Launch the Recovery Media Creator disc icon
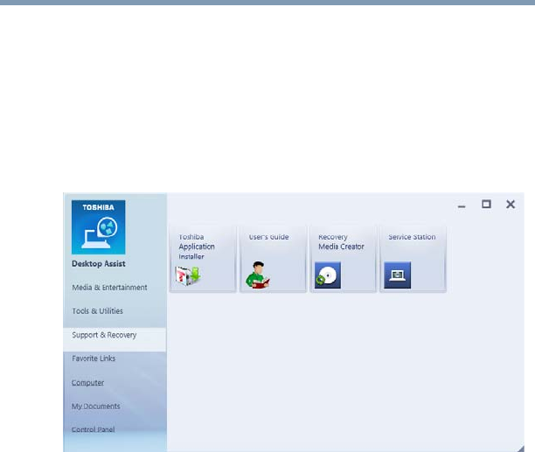 point(328,275)
